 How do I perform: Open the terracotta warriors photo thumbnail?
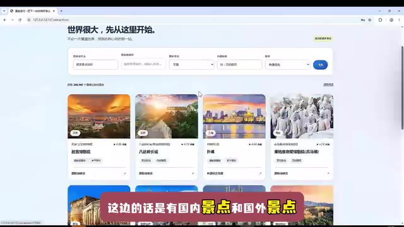point(302,116)
